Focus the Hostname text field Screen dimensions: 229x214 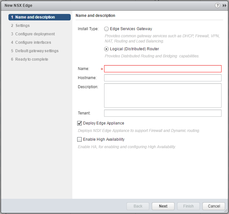tap(163, 78)
